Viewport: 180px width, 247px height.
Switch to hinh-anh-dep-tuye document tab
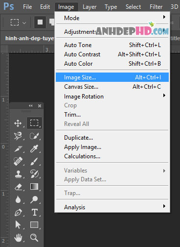point(29,38)
